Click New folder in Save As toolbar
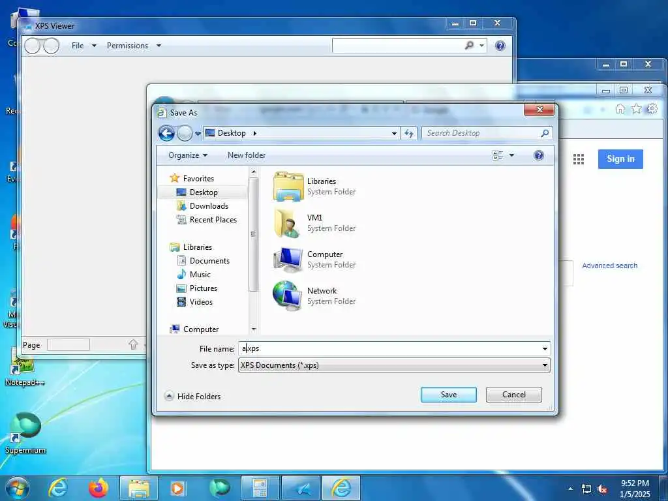This screenshot has height=501, width=668. (246, 155)
